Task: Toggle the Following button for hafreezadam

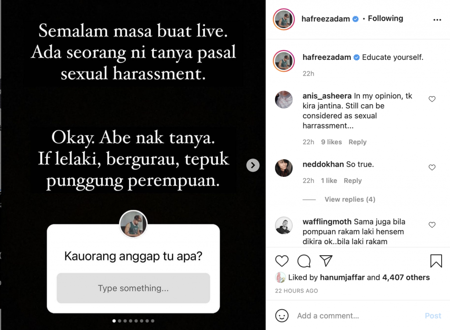Action: pos(385,18)
